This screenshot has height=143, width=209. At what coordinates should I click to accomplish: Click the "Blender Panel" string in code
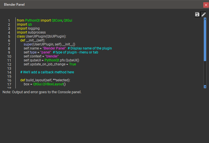pyautogui.click(x=54, y=48)
